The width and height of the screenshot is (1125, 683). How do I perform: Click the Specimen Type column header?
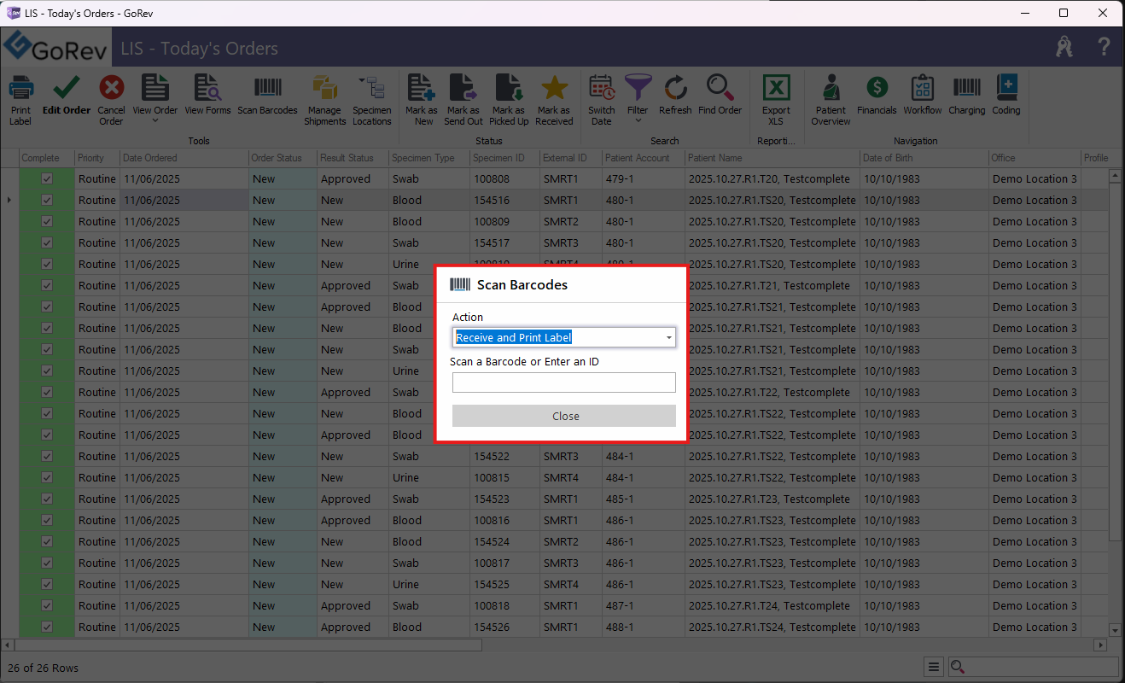(423, 158)
